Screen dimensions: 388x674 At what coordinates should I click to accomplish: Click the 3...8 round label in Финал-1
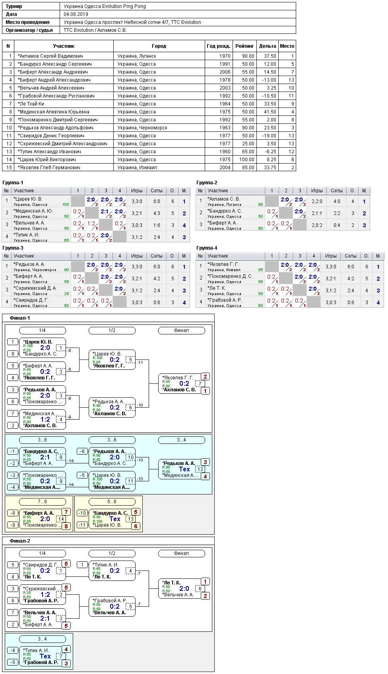pyautogui.click(x=43, y=440)
